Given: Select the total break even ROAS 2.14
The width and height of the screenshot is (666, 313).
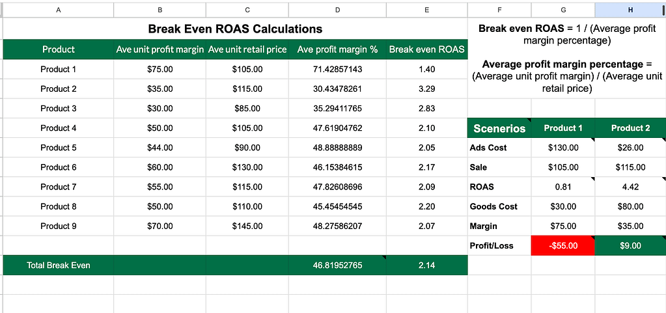Looking at the screenshot, I should click(x=426, y=265).
